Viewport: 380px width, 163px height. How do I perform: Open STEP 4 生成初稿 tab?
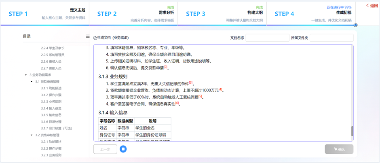click(x=311, y=13)
